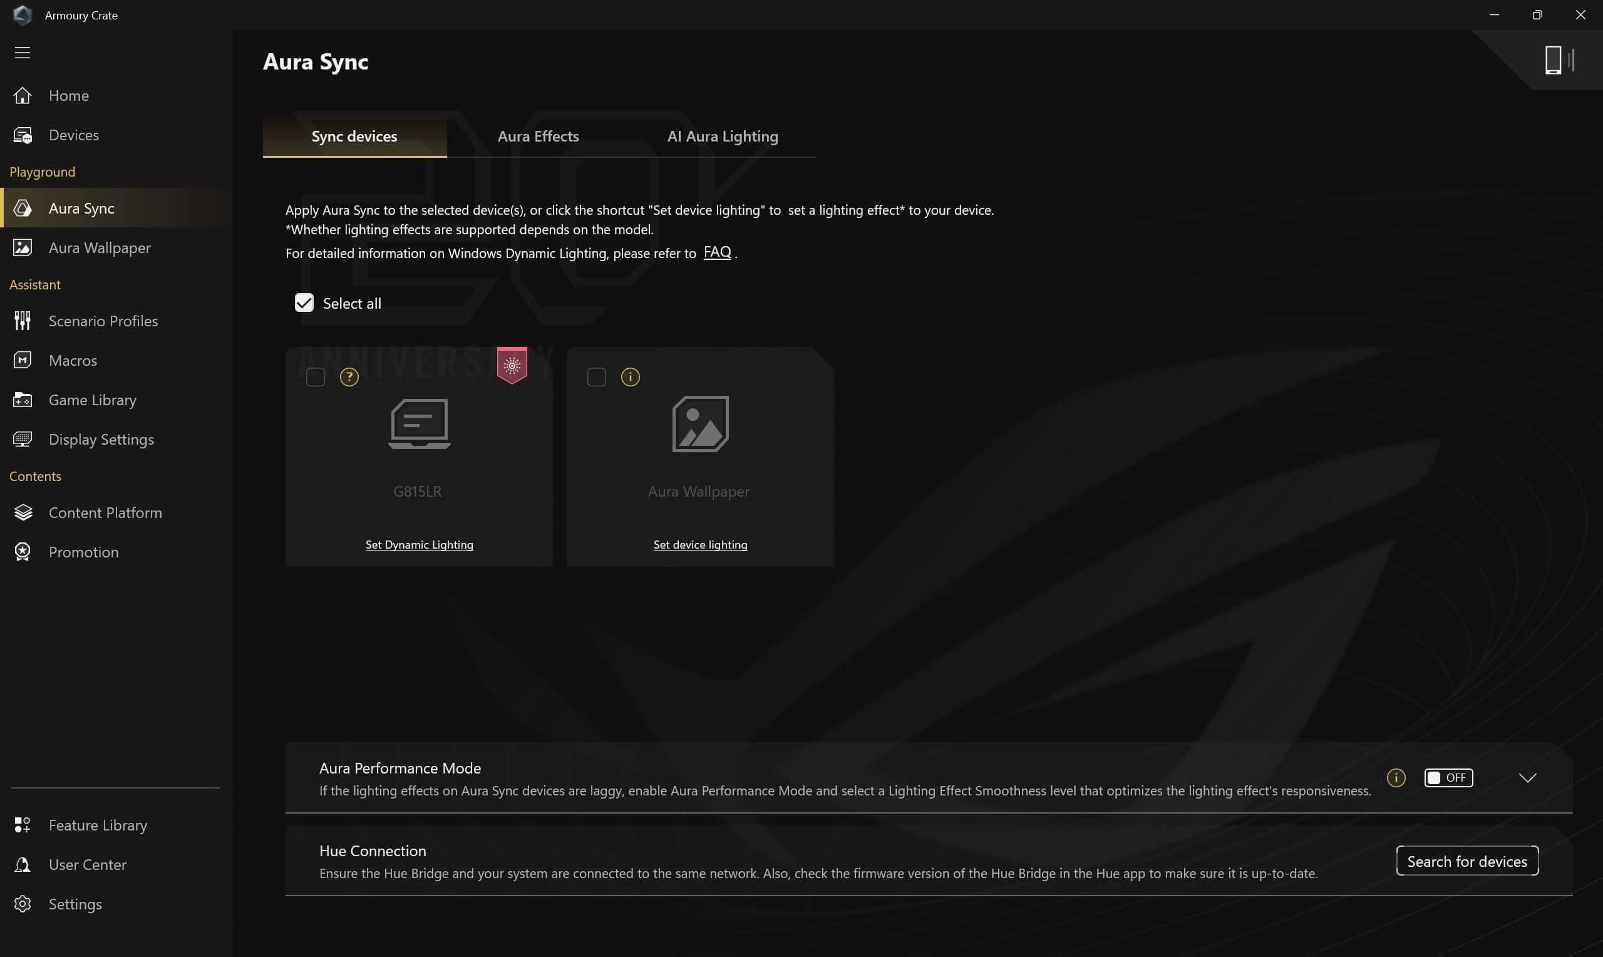Image resolution: width=1603 pixels, height=957 pixels.
Task: Open Promotion from the sidebar
Action: pyautogui.click(x=116, y=552)
